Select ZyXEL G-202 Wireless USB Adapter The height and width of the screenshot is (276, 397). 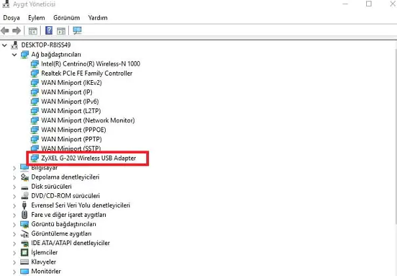89,158
